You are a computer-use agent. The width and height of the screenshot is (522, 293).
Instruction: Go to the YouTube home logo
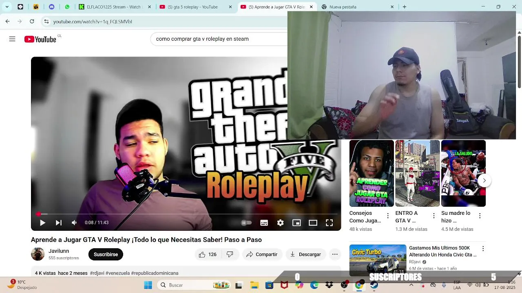click(40, 39)
